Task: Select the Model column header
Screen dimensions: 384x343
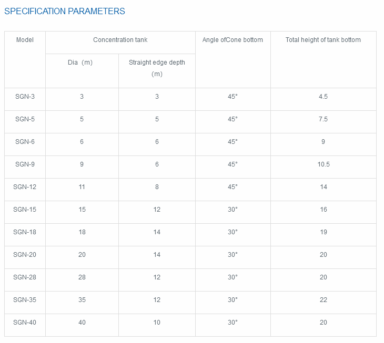Action: (x=25, y=40)
